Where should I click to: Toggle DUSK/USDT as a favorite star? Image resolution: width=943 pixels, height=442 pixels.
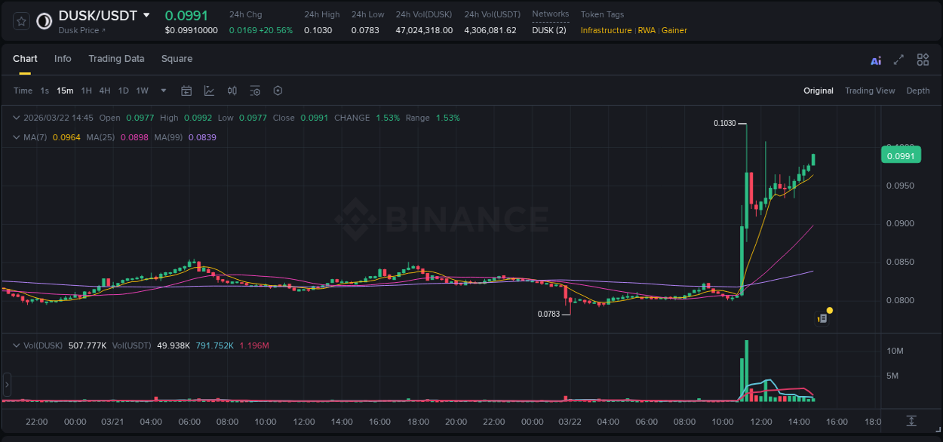[x=20, y=21]
